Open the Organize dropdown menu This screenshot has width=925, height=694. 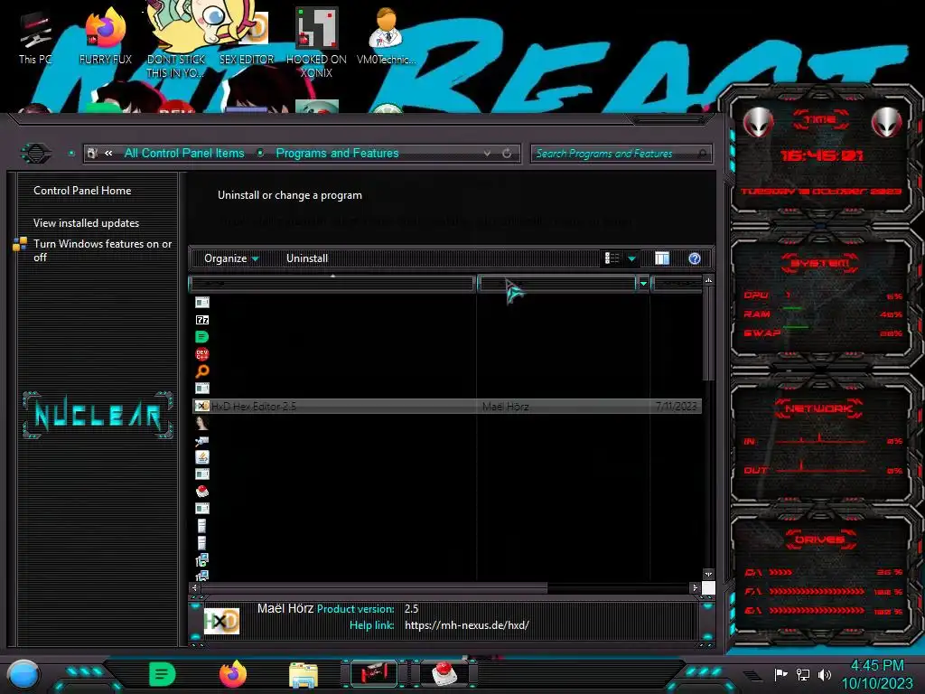[x=231, y=258]
